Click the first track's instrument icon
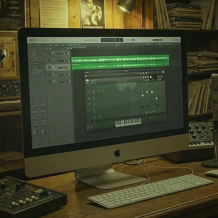218x218 pixels. coord(49,53)
